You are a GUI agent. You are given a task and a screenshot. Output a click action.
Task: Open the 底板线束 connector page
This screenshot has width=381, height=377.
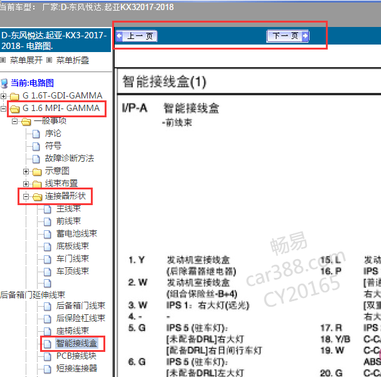tap(73, 246)
